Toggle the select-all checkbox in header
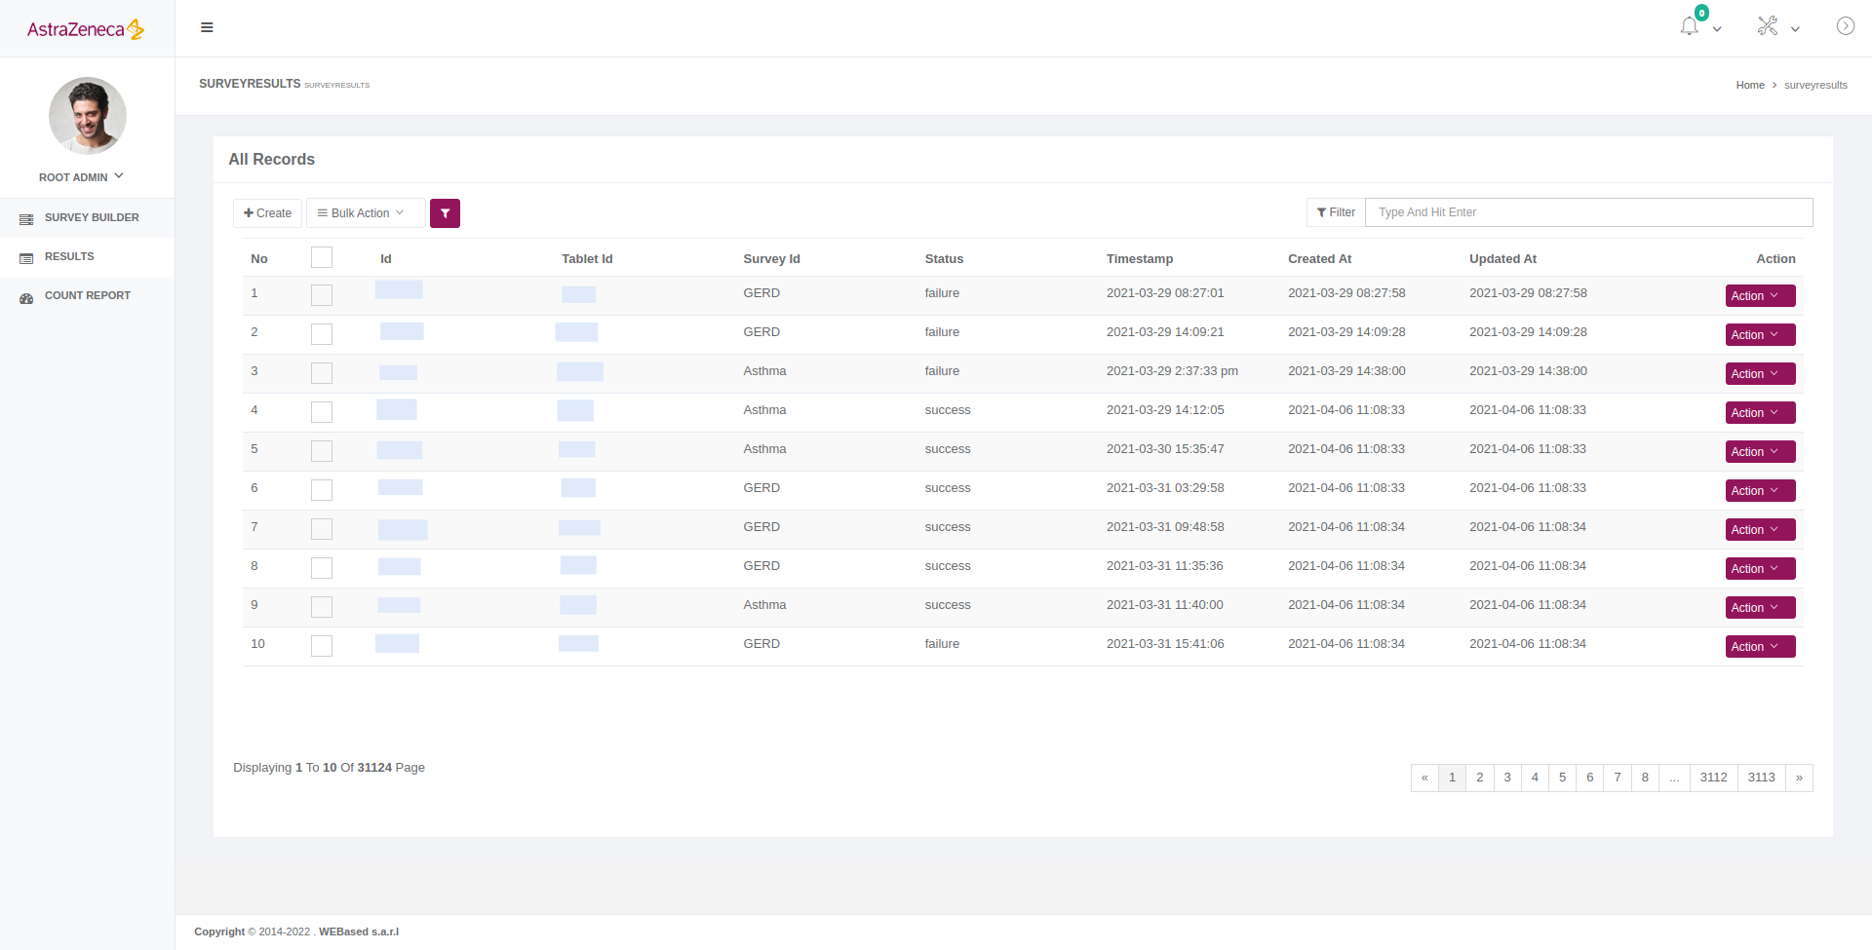This screenshot has height=950, width=1872. tap(322, 257)
